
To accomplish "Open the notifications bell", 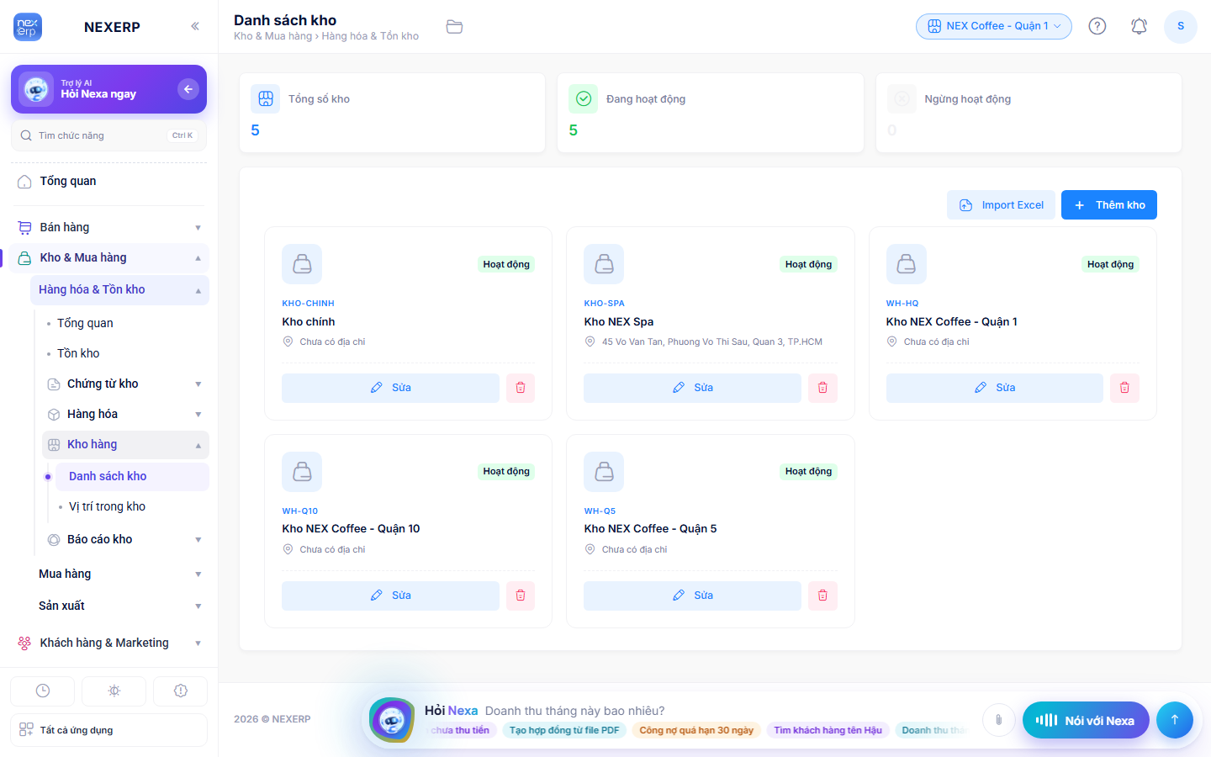I will tap(1139, 26).
